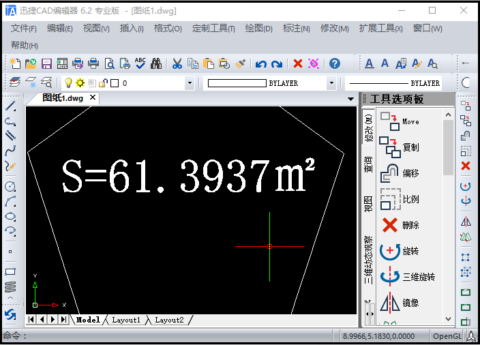The image size is (480, 345).
Task: Open BYLAYER color dropdown arrow
Action: pos(331,83)
